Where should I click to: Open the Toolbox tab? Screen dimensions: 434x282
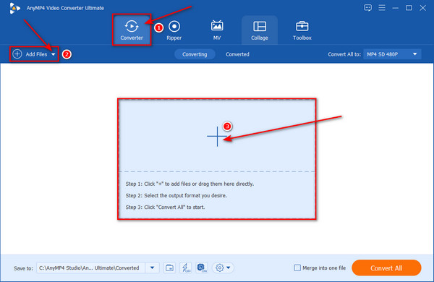click(x=302, y=30)
